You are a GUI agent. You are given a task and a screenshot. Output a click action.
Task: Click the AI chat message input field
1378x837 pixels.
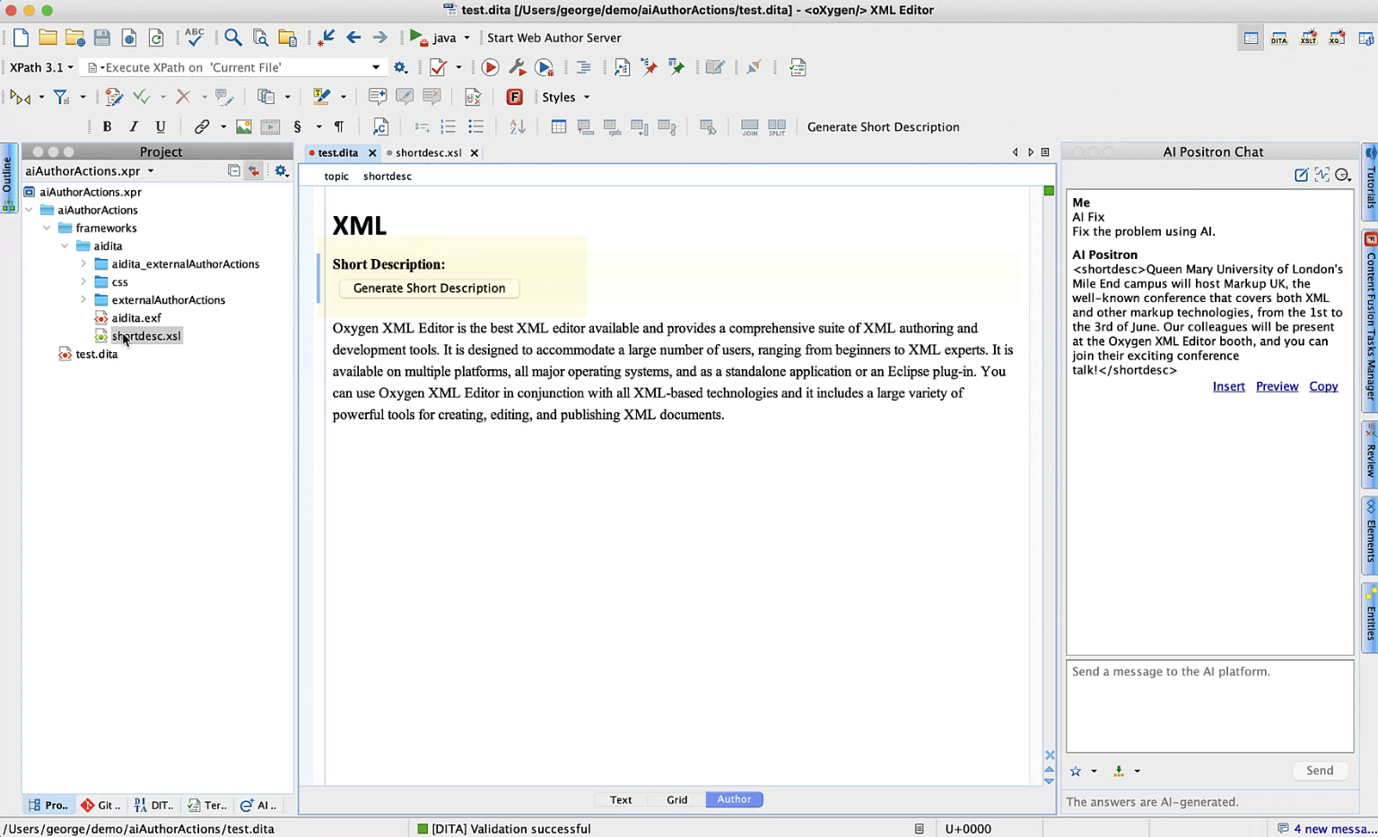(1209, 706)
